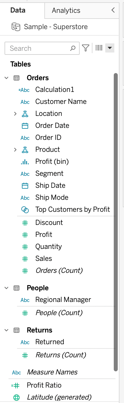Click the globe icon for Latitude (generated)

pyautogui.click(x=16, y=397)
